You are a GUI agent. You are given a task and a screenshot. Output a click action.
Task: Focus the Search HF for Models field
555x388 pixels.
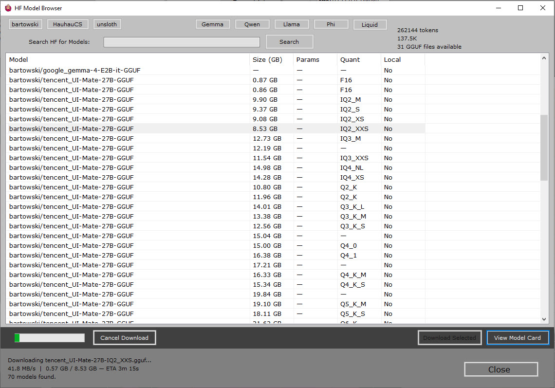coord(182,42)
